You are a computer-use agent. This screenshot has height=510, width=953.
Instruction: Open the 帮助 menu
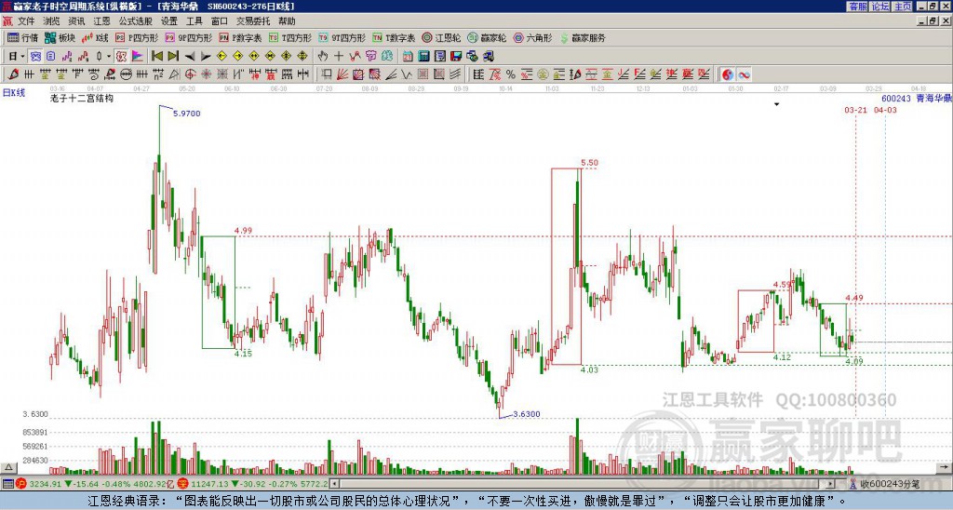coord(287,21)
